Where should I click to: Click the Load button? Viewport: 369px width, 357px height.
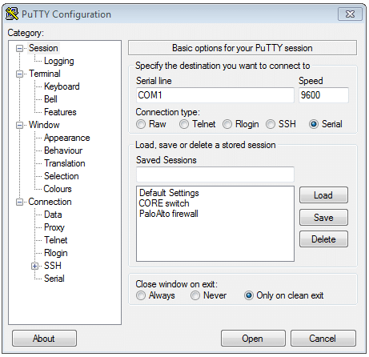323,195
